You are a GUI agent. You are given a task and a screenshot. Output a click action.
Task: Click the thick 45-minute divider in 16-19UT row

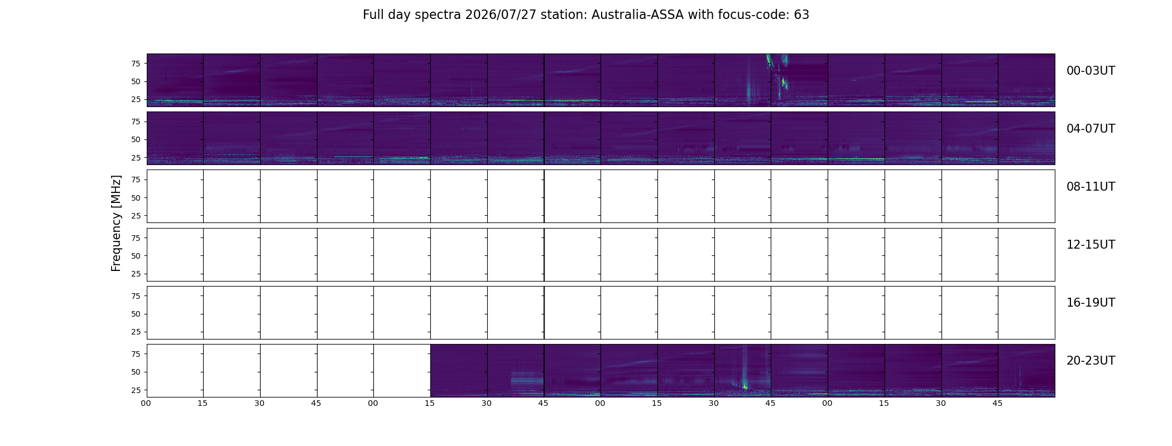(x=544, y=313)
